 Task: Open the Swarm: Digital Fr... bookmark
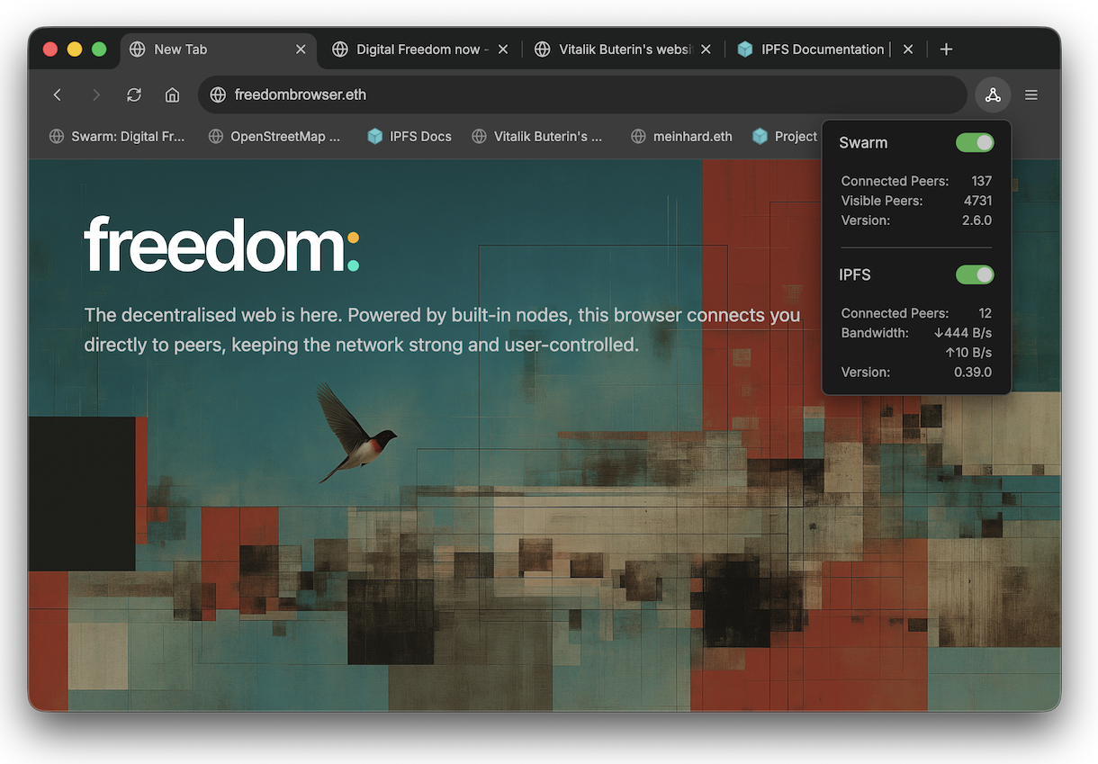[117, 136]
